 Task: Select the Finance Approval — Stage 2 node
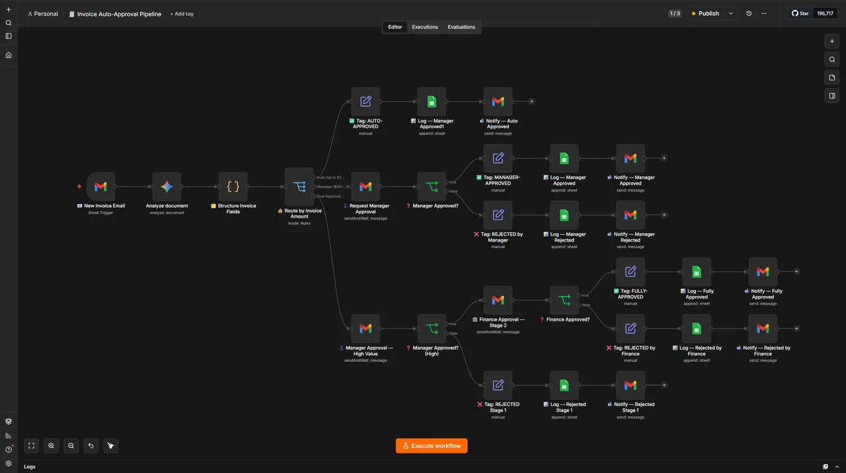point(498,300)
